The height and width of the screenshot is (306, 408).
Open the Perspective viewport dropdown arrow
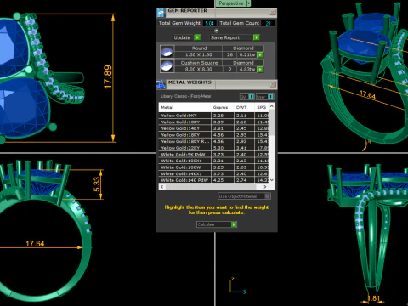[248, 3]
